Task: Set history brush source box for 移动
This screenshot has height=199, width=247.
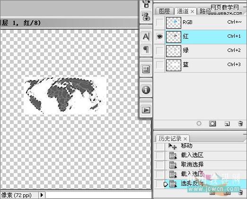Action: pos(160,147)
